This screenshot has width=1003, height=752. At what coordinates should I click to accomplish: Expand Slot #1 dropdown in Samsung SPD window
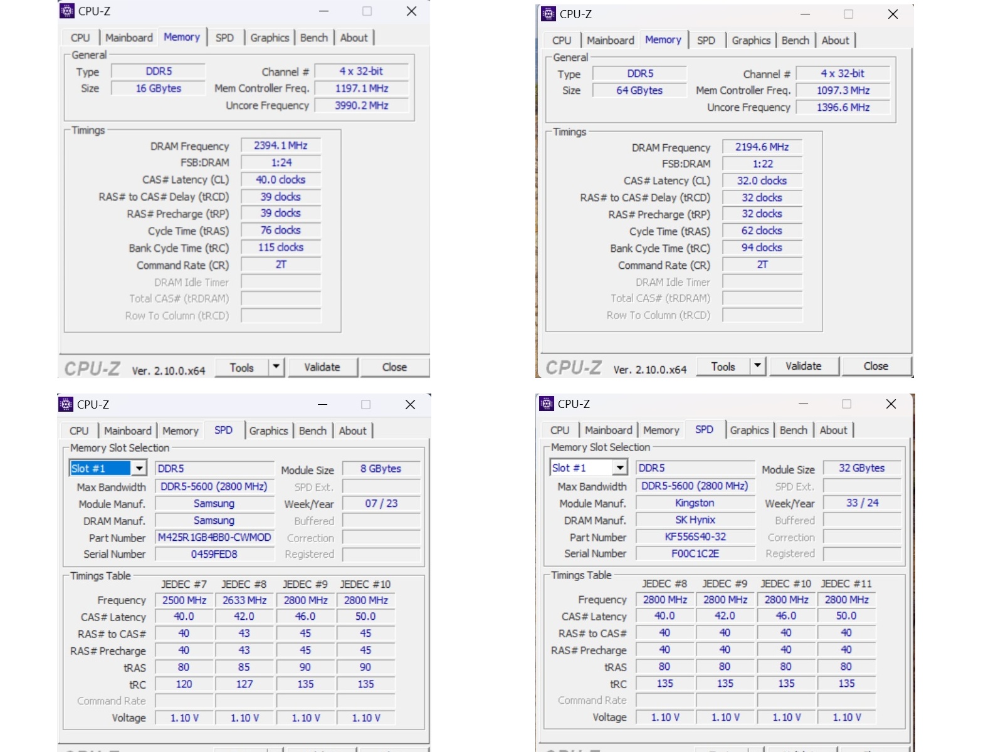point(139,468)
